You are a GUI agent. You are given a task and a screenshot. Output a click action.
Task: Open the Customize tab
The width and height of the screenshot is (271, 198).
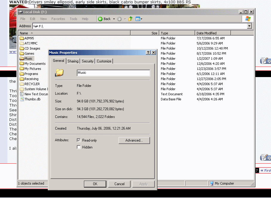[x=104, y=61]
